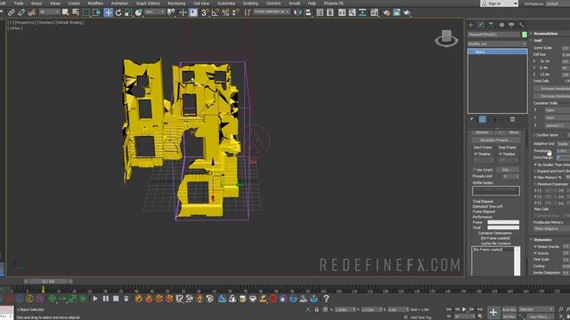Toggle Window/Crossing selection icon
The width and height of the screenshot is (570, 320).
click(96, 12)
